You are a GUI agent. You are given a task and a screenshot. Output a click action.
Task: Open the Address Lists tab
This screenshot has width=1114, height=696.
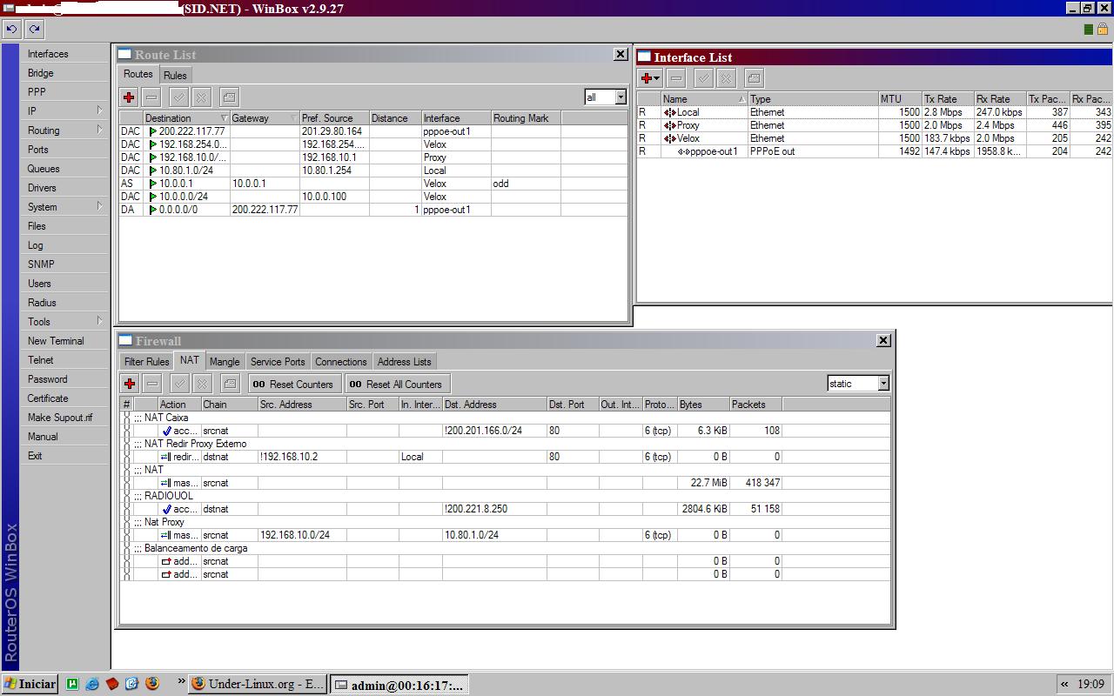pyautogui.click(x=404, y=362)
